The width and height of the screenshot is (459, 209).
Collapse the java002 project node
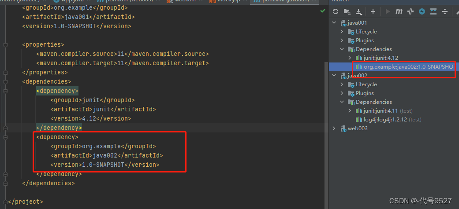(334, 76)
